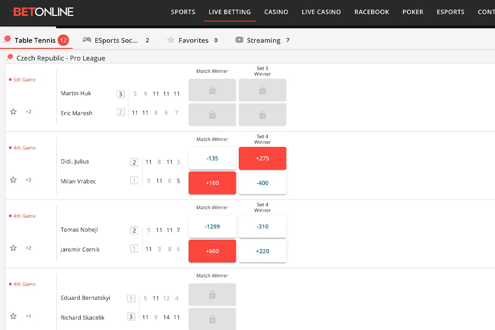Click the BetOnline logo
Screen dimensions: 495x330
click(43, 12)
